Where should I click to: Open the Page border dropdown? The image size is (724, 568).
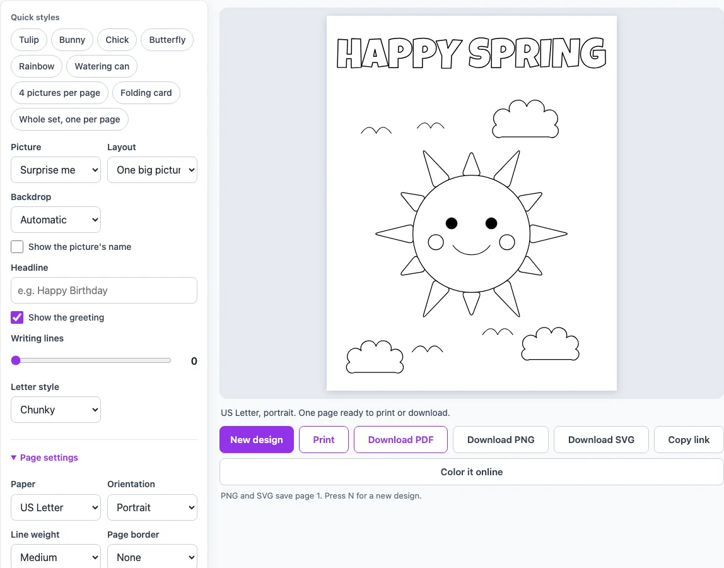pos(153,557)
